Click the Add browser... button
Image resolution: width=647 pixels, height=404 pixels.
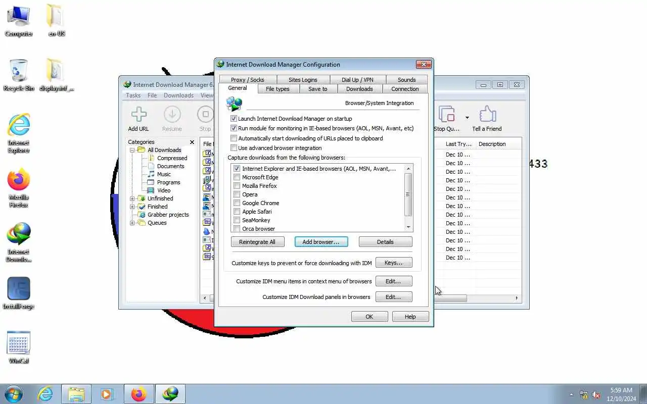click(x=321, y=242)
